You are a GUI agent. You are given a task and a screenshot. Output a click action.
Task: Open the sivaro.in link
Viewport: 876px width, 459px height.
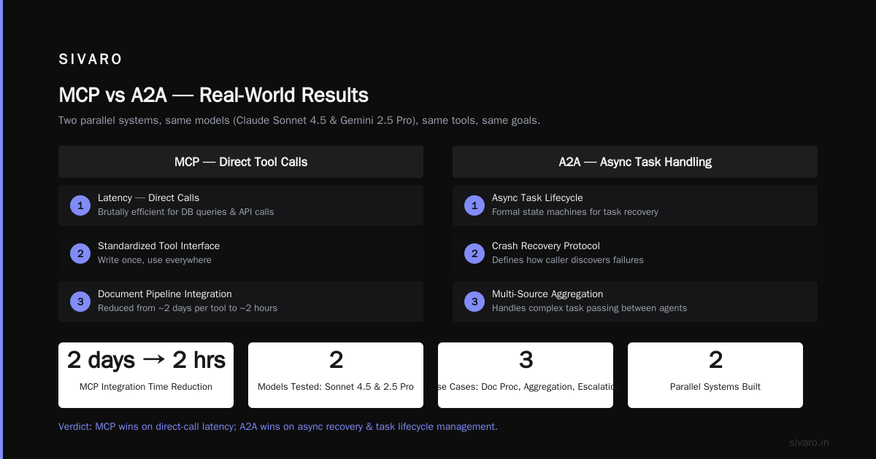[810, 442]
